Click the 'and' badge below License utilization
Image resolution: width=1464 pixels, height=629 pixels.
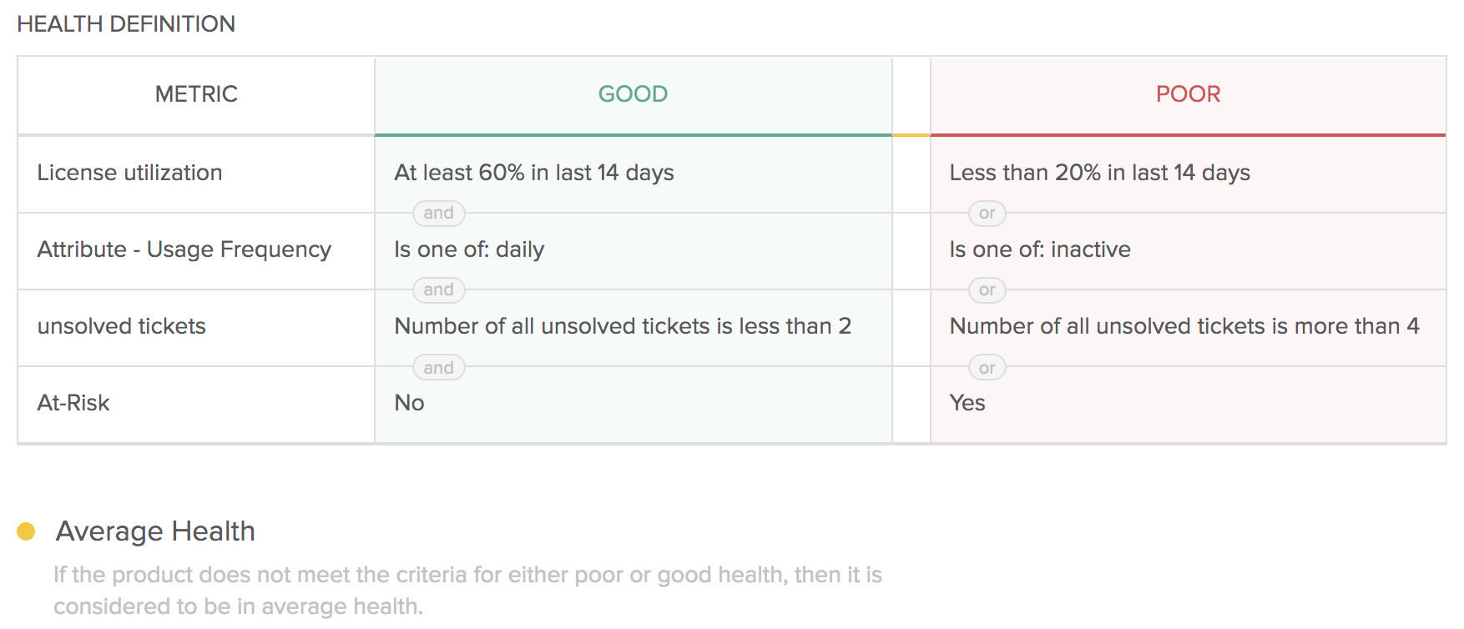pyautogui.click(x=438, y=213)
